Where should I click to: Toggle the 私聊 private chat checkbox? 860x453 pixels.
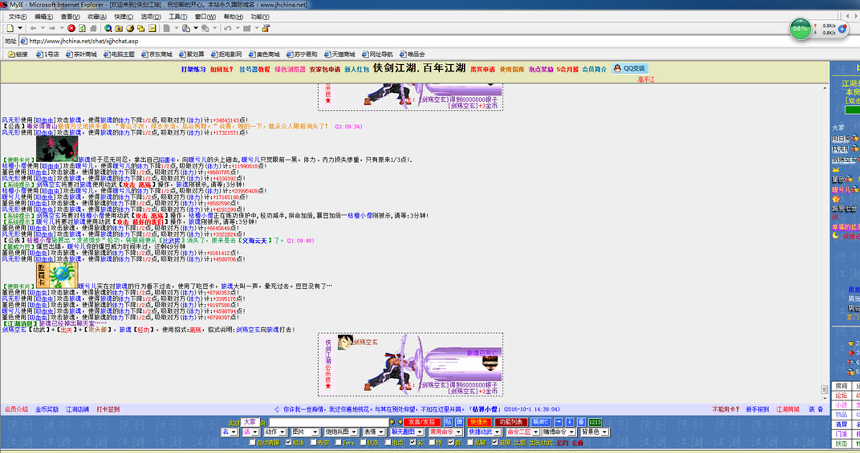[470, 442]
